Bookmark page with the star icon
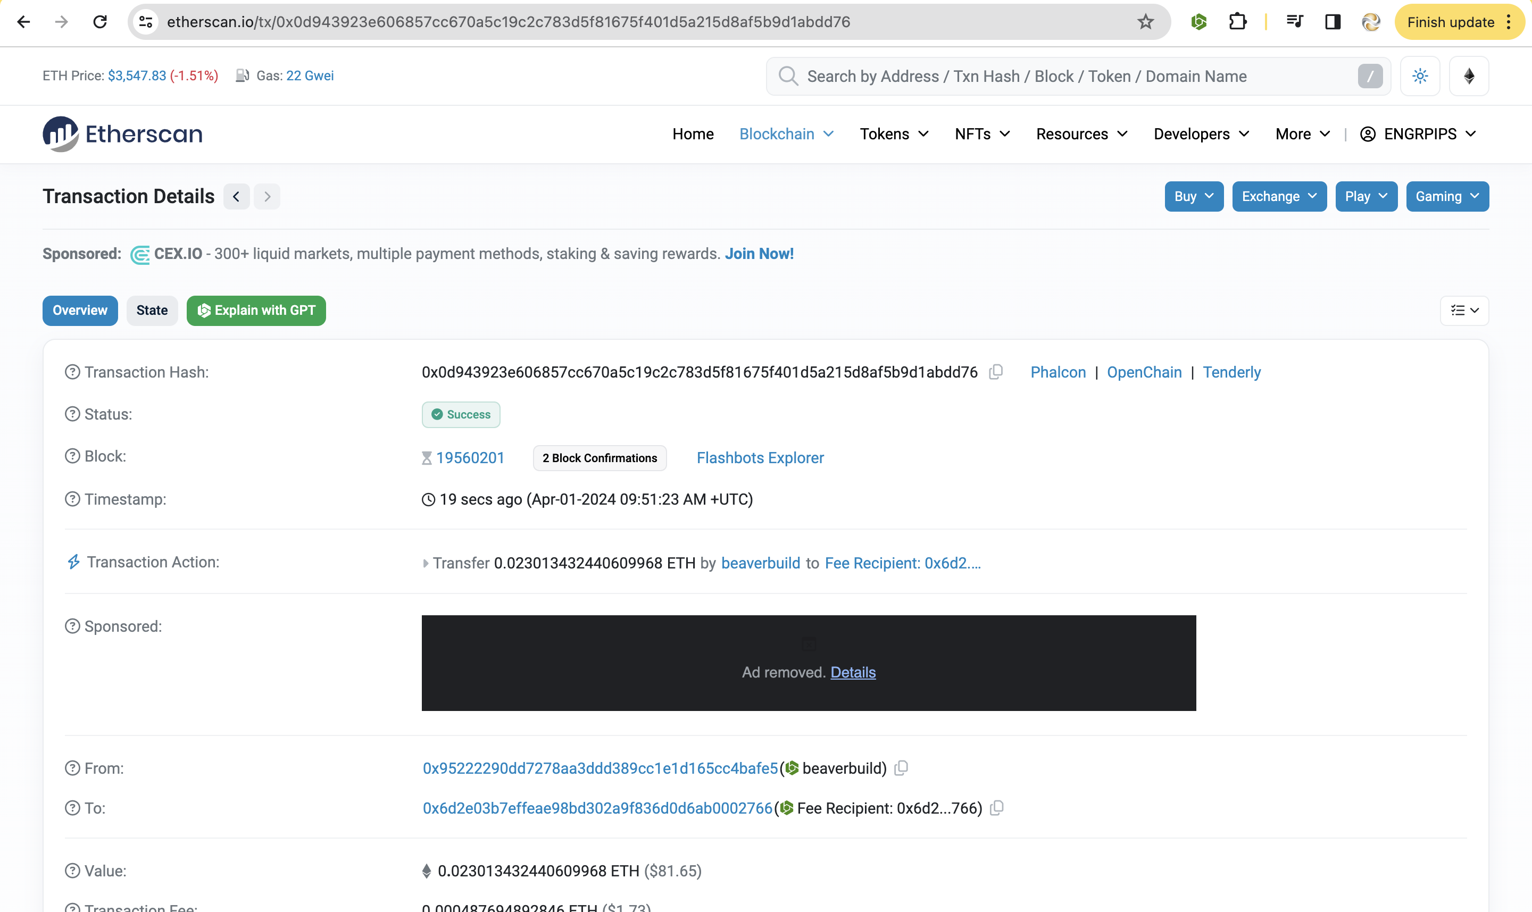The image size is (1532, 912). (1145, 22)
